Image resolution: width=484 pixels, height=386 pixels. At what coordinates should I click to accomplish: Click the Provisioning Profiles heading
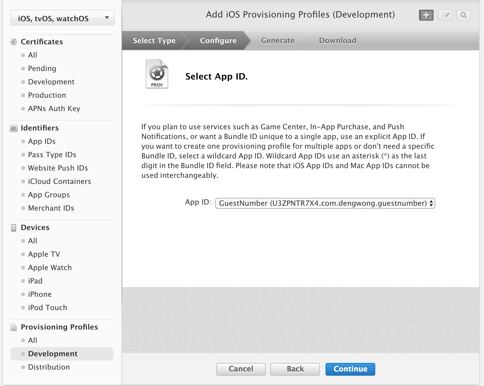(x=59, y=327)
